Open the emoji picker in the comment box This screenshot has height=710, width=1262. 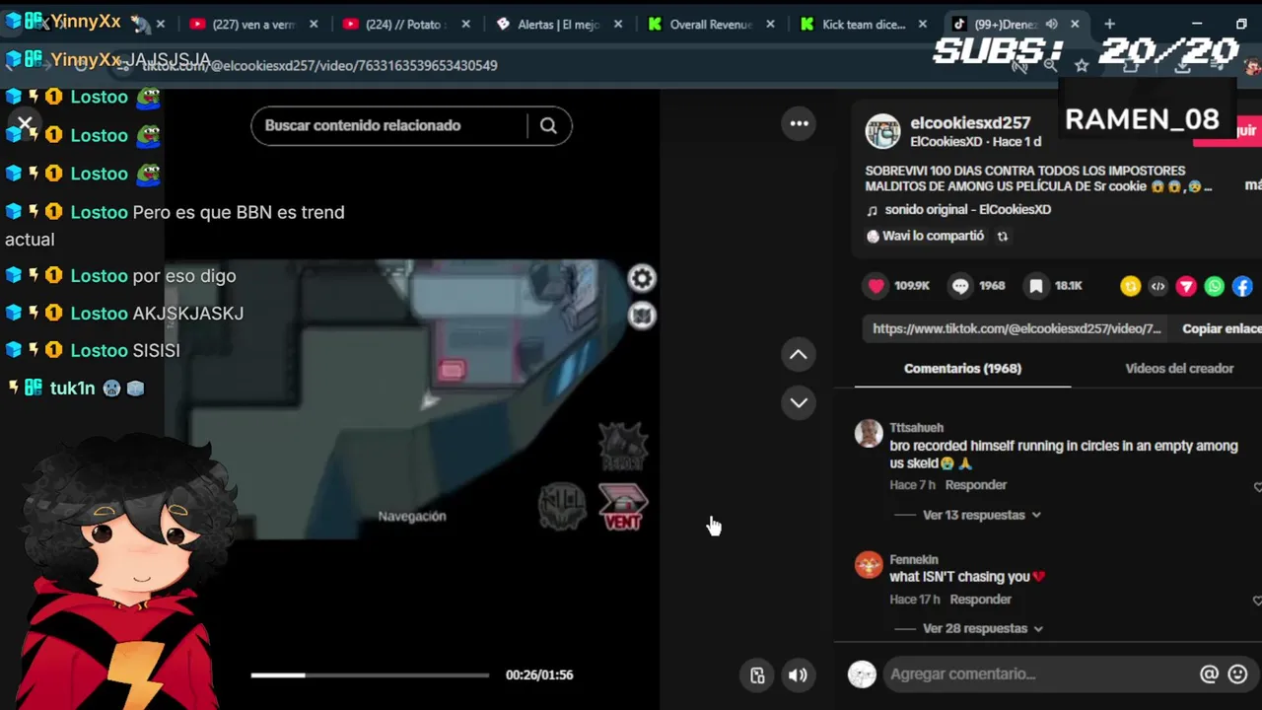(x=1238, y=674)
